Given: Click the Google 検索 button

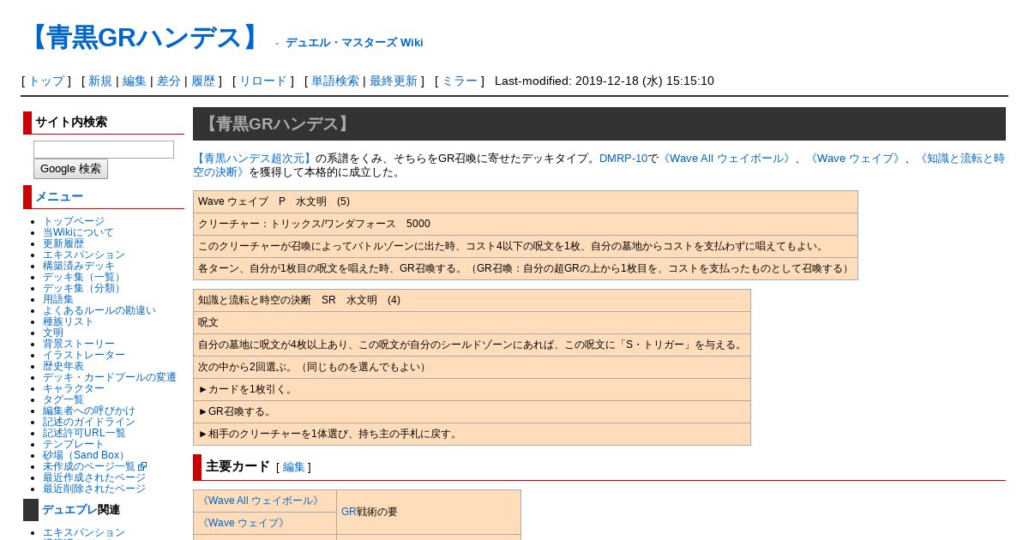Looking at the screenshot, I should pos(70,169).
